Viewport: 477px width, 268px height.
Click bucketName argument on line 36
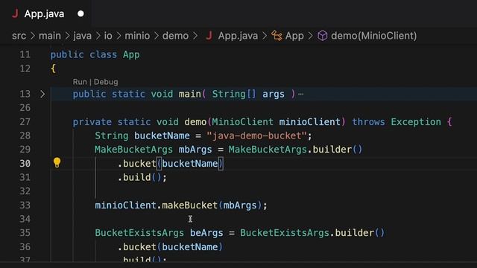tap(190, 246)
